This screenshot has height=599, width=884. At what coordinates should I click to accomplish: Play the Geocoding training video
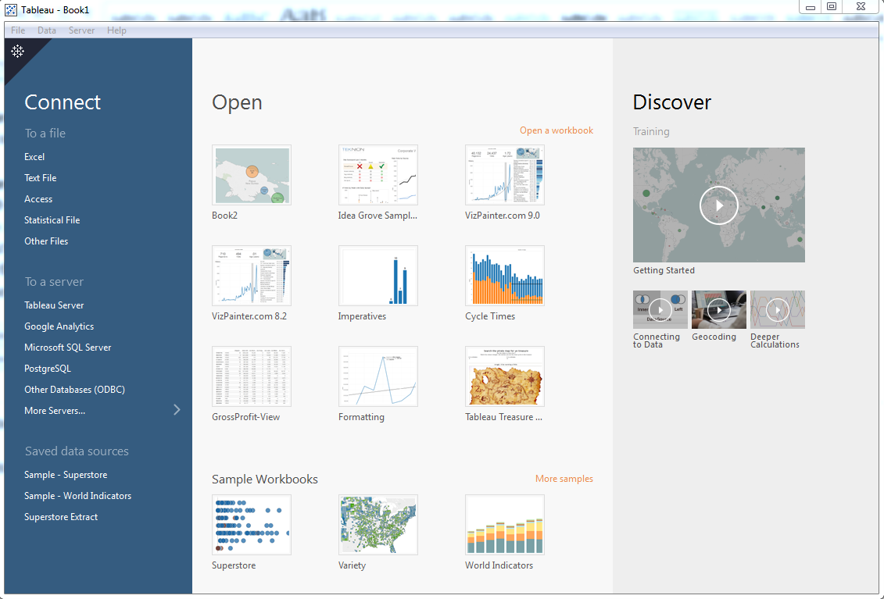(718, 310)
